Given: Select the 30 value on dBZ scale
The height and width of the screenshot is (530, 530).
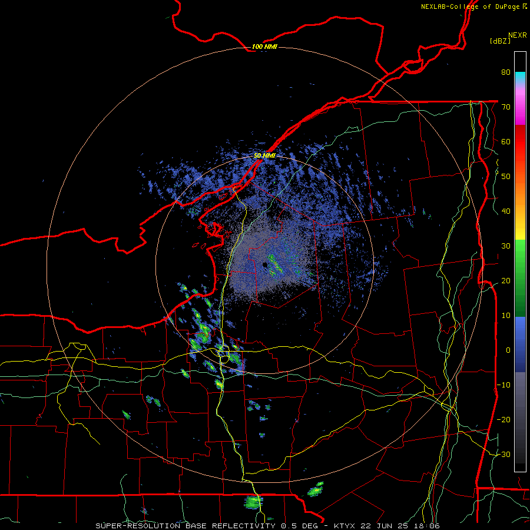Looking at the screenshot, I should coord(506,246).
